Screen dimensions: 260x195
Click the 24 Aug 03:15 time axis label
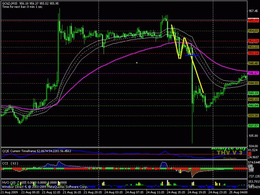114,193
